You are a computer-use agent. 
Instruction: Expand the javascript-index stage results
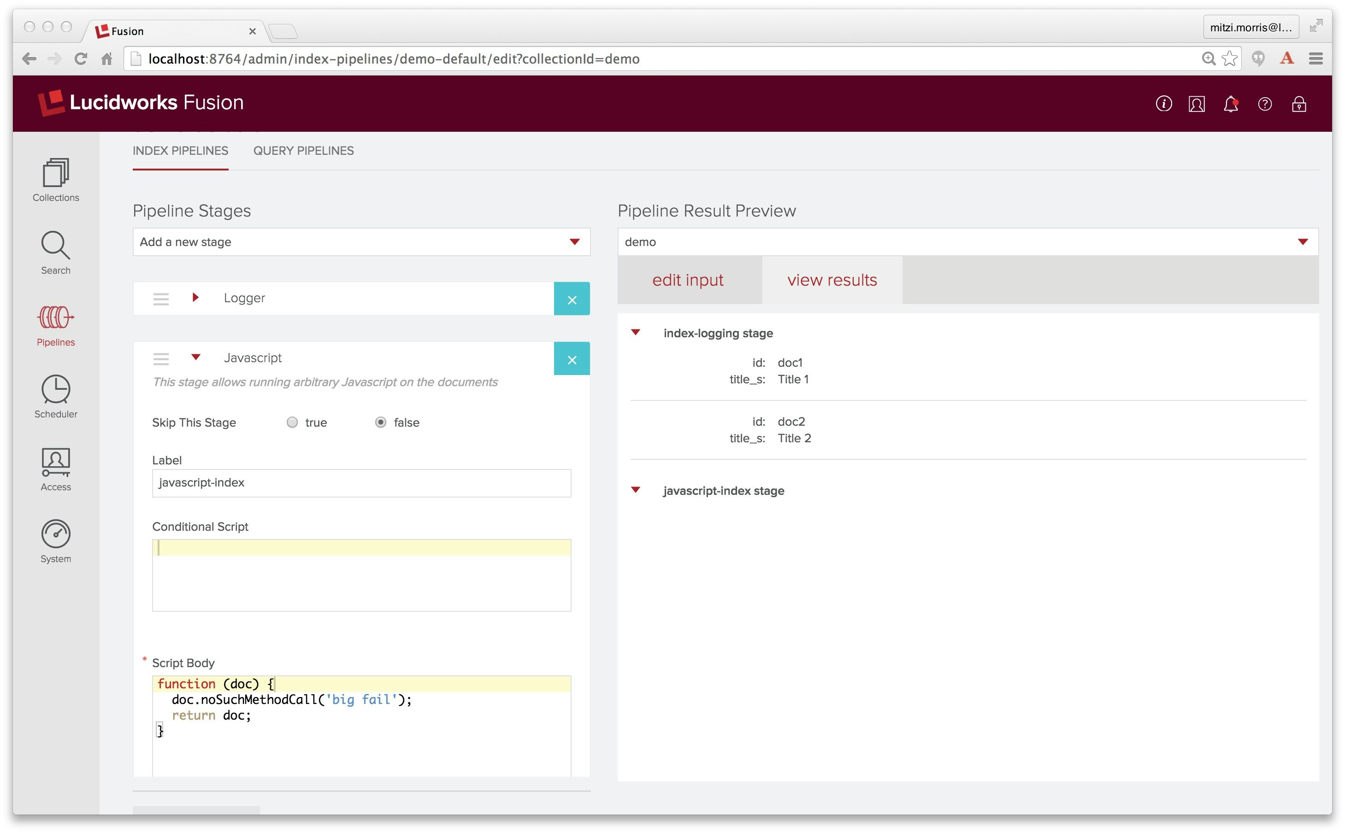[x=637, y=490]
